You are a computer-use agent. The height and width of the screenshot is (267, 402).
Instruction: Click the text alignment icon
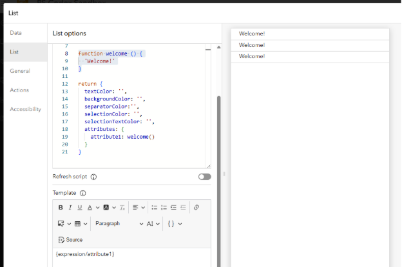coord(135,208)
